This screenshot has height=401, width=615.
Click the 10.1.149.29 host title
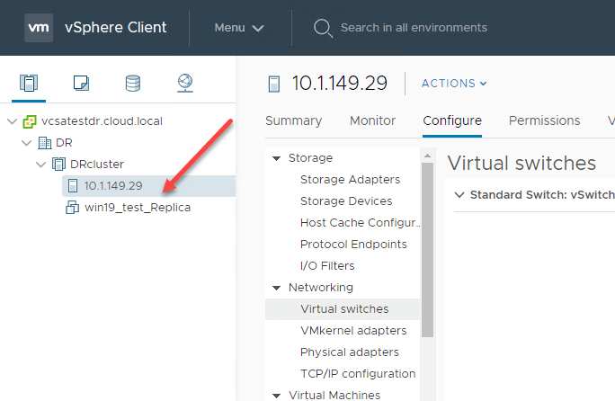(340, 84)
